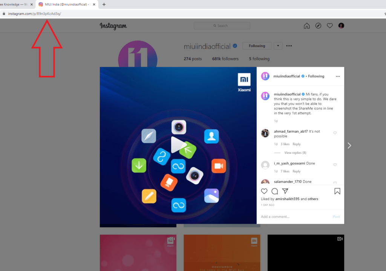Open the black video post thumbnail
386x271 pixels.
[306, 253]
